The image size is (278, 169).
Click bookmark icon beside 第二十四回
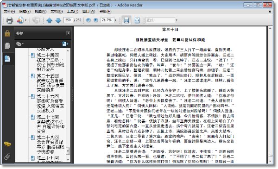[33, 56]
